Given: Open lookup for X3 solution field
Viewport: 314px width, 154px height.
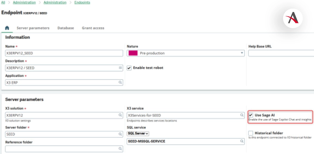Looking at the screenshot, I should (x=120, y=115).
